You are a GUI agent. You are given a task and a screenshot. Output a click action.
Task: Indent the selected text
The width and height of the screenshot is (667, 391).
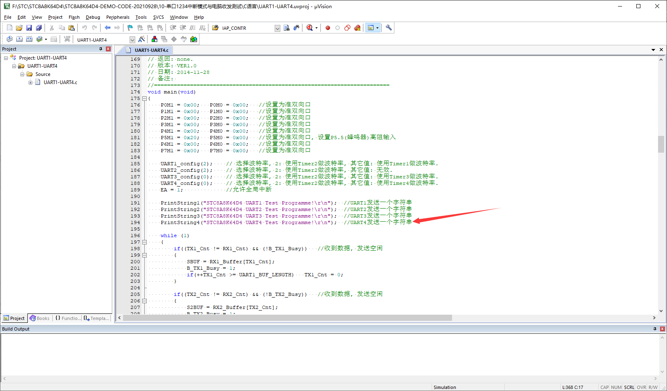point(173,28)
